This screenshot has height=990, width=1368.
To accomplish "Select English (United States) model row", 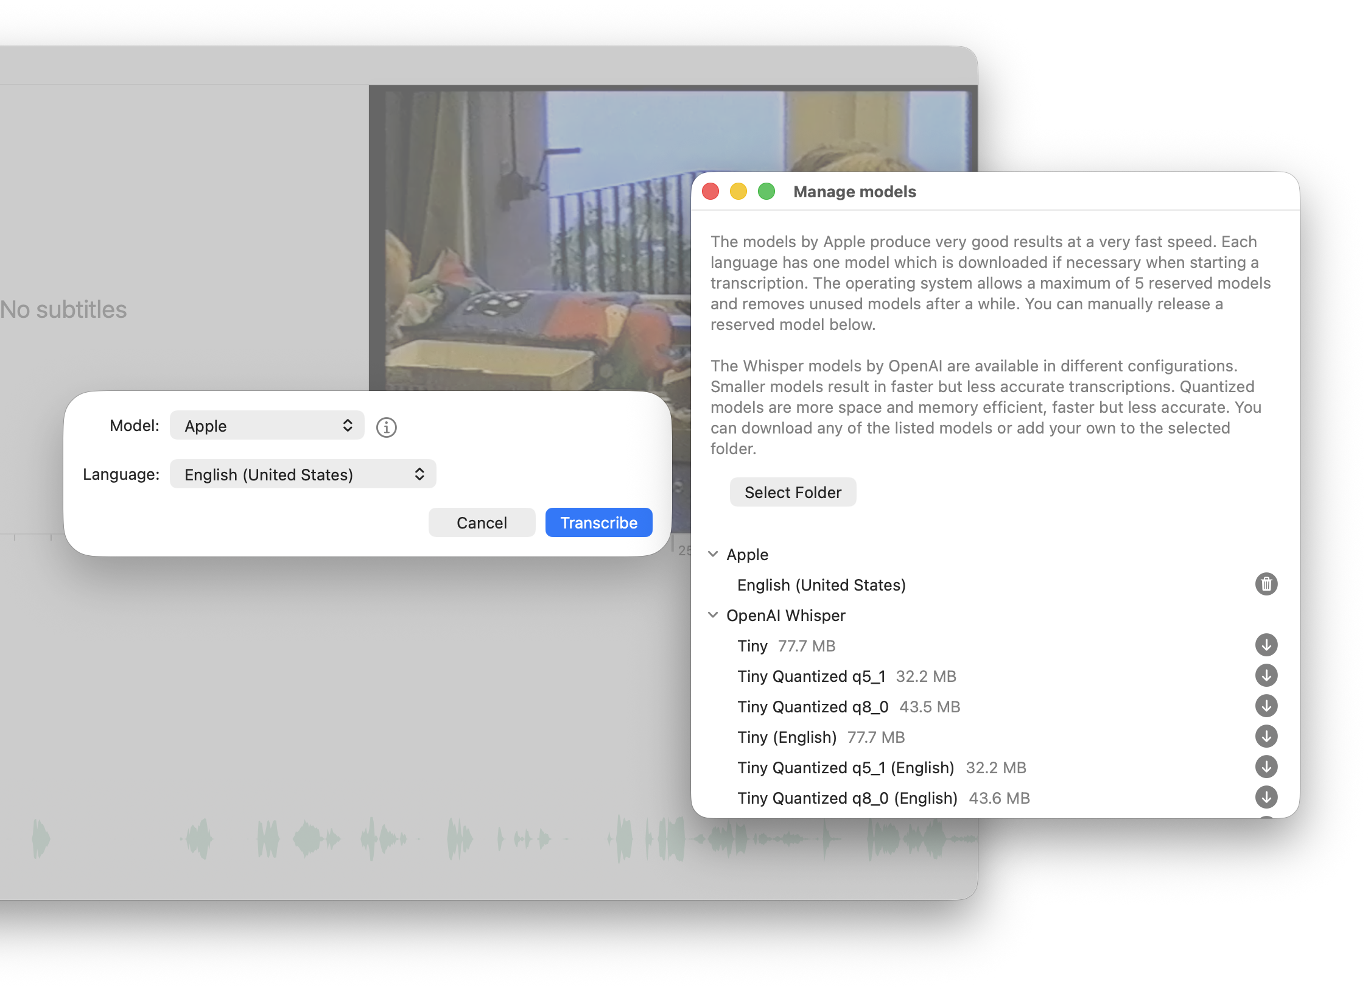I will [x=821, y=585].
